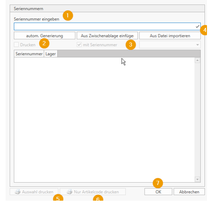This screenshot has height=209, width=216.
Task: Confirm the dialog with OK
Action: 158,192
